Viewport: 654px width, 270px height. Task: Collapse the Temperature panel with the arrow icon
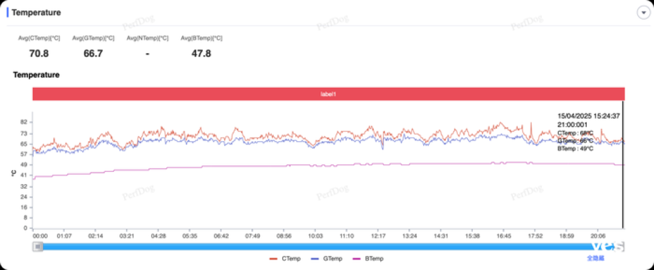643,12
